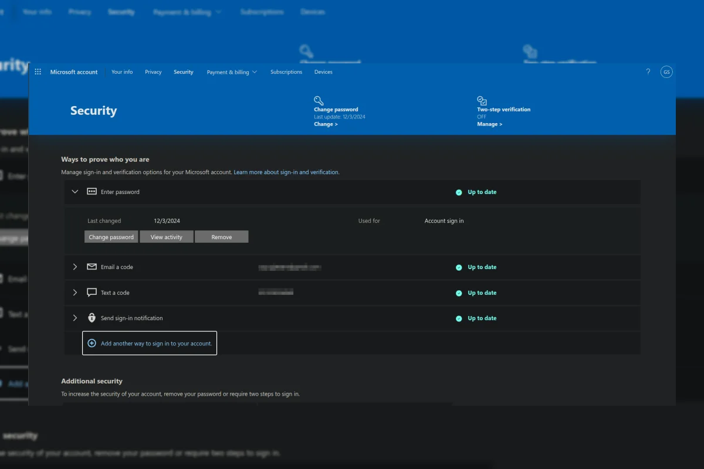This screenshot has height=469, width=704.
Task: Click the plus circle icon to add sign-in method
Action: tap(92, 344)
